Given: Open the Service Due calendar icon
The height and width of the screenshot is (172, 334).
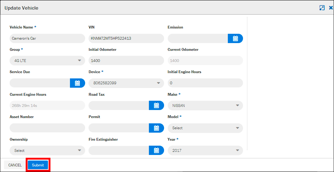Looking at the screenshot, I should [x=77, y=83].
